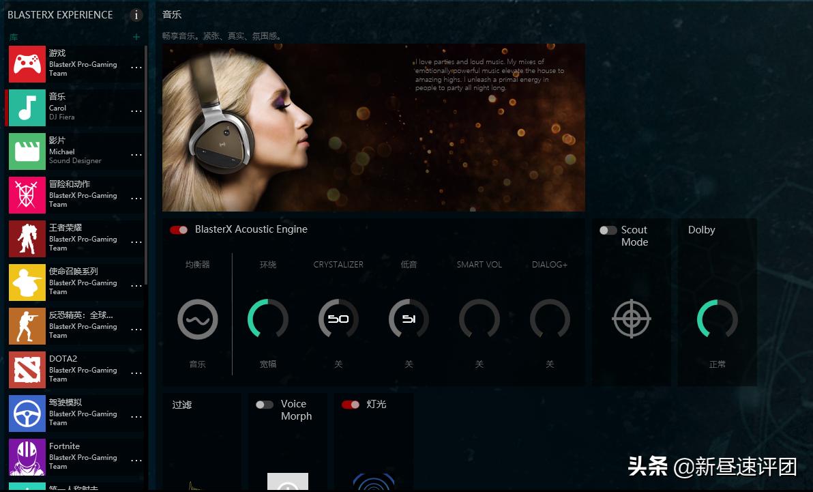813x492 pixels.
Task: Click the SMART VOL dial
Action: pos(479,319)
